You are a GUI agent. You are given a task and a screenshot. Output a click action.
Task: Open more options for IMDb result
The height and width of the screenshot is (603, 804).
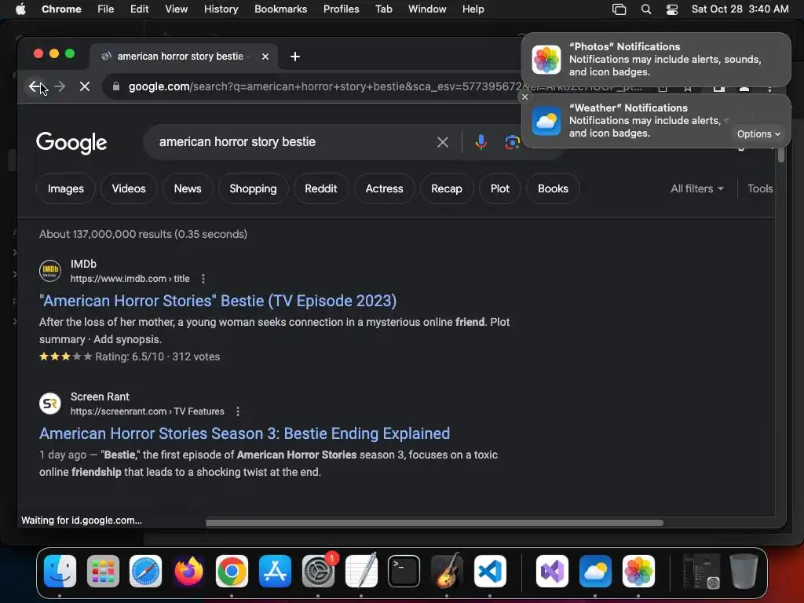(x=203, y=279)
